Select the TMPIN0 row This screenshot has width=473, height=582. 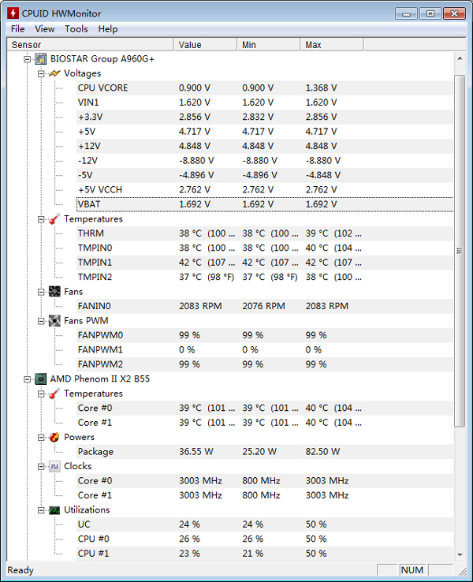pyautogui.click(x=265, y=248)
